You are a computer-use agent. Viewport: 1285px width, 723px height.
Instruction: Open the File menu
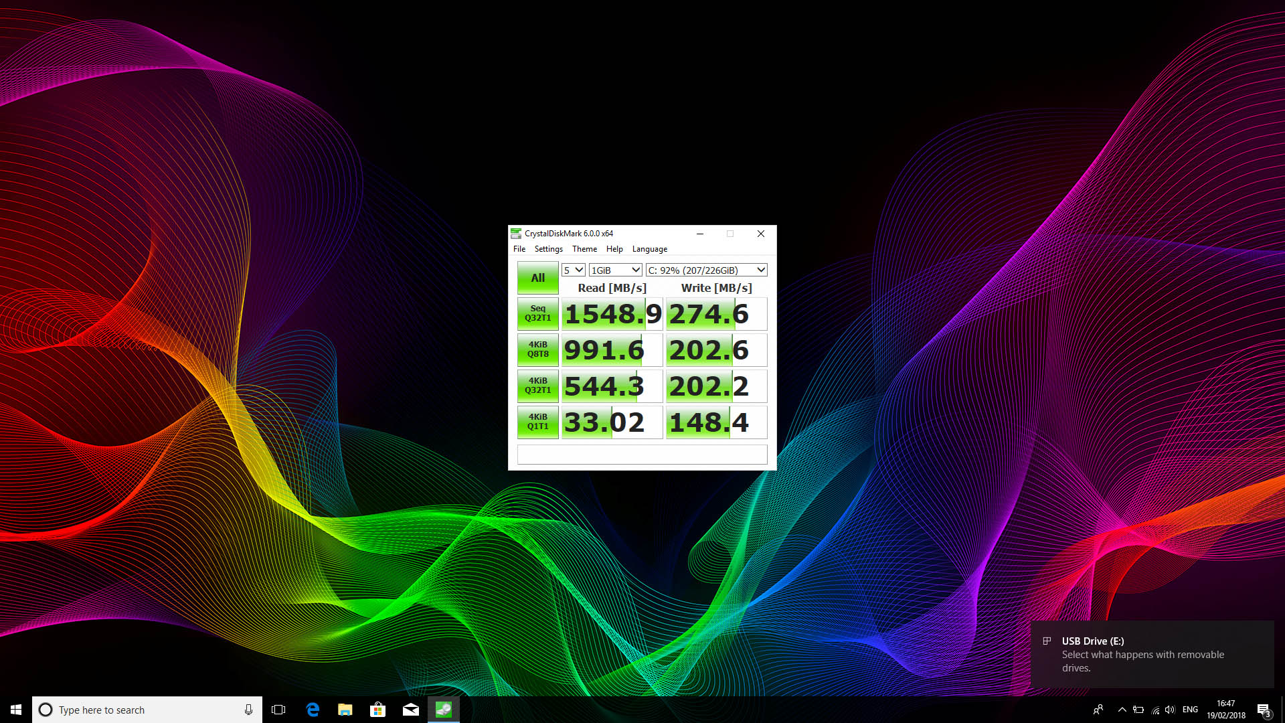point(519,249)
